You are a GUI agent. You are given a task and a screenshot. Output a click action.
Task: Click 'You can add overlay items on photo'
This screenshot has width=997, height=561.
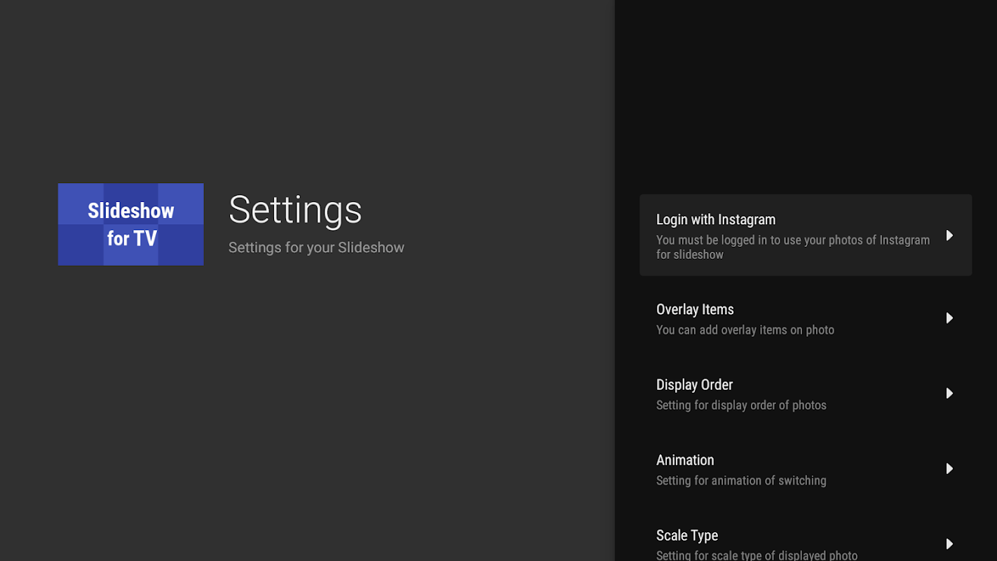(x=745, y=330)
